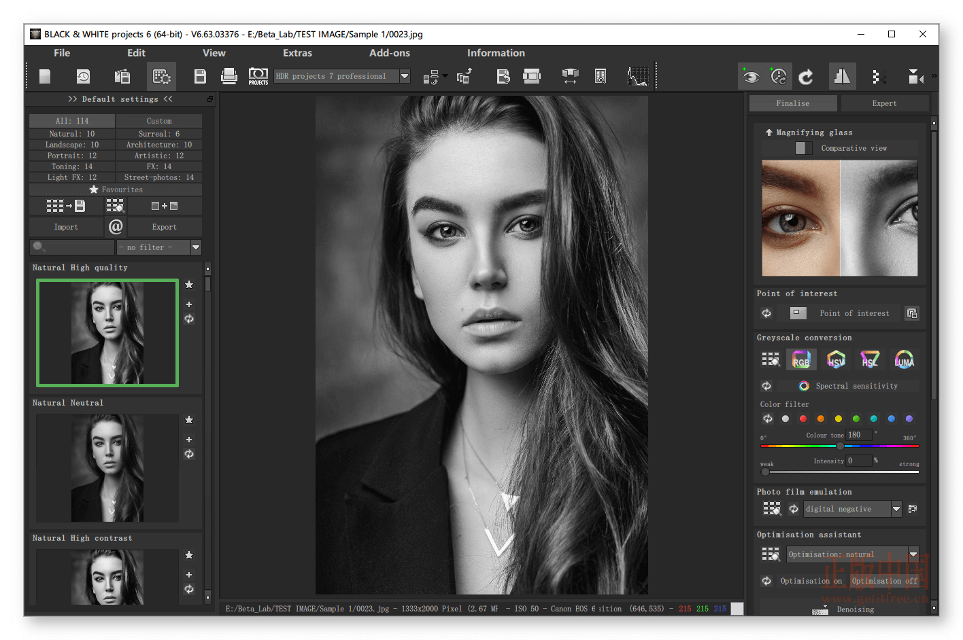Select HSV greyscale conversion mode
Image resolution: width=963 pixels, height=640 pixels.
[x=836, y=359]
